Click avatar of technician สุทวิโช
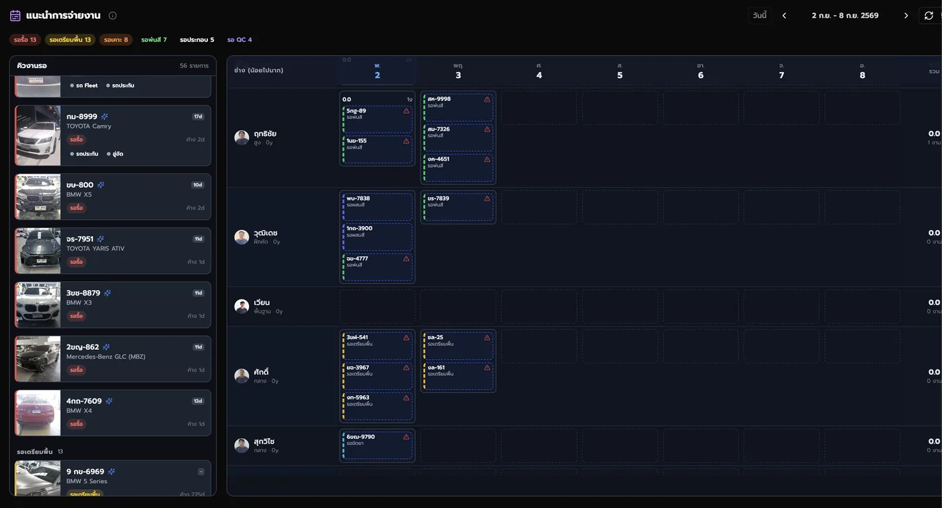Image resolution: width=942 pixels, height=508 pixels. point(242,445)
